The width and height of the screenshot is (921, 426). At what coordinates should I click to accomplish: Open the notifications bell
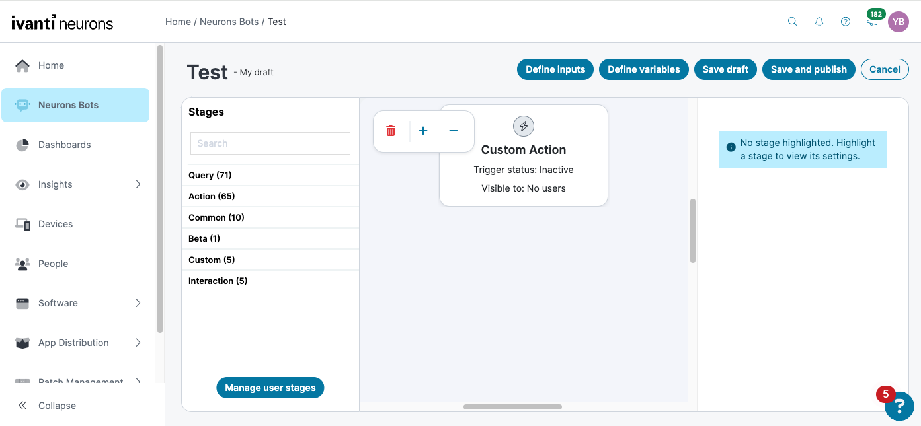[x=819, y=22]
